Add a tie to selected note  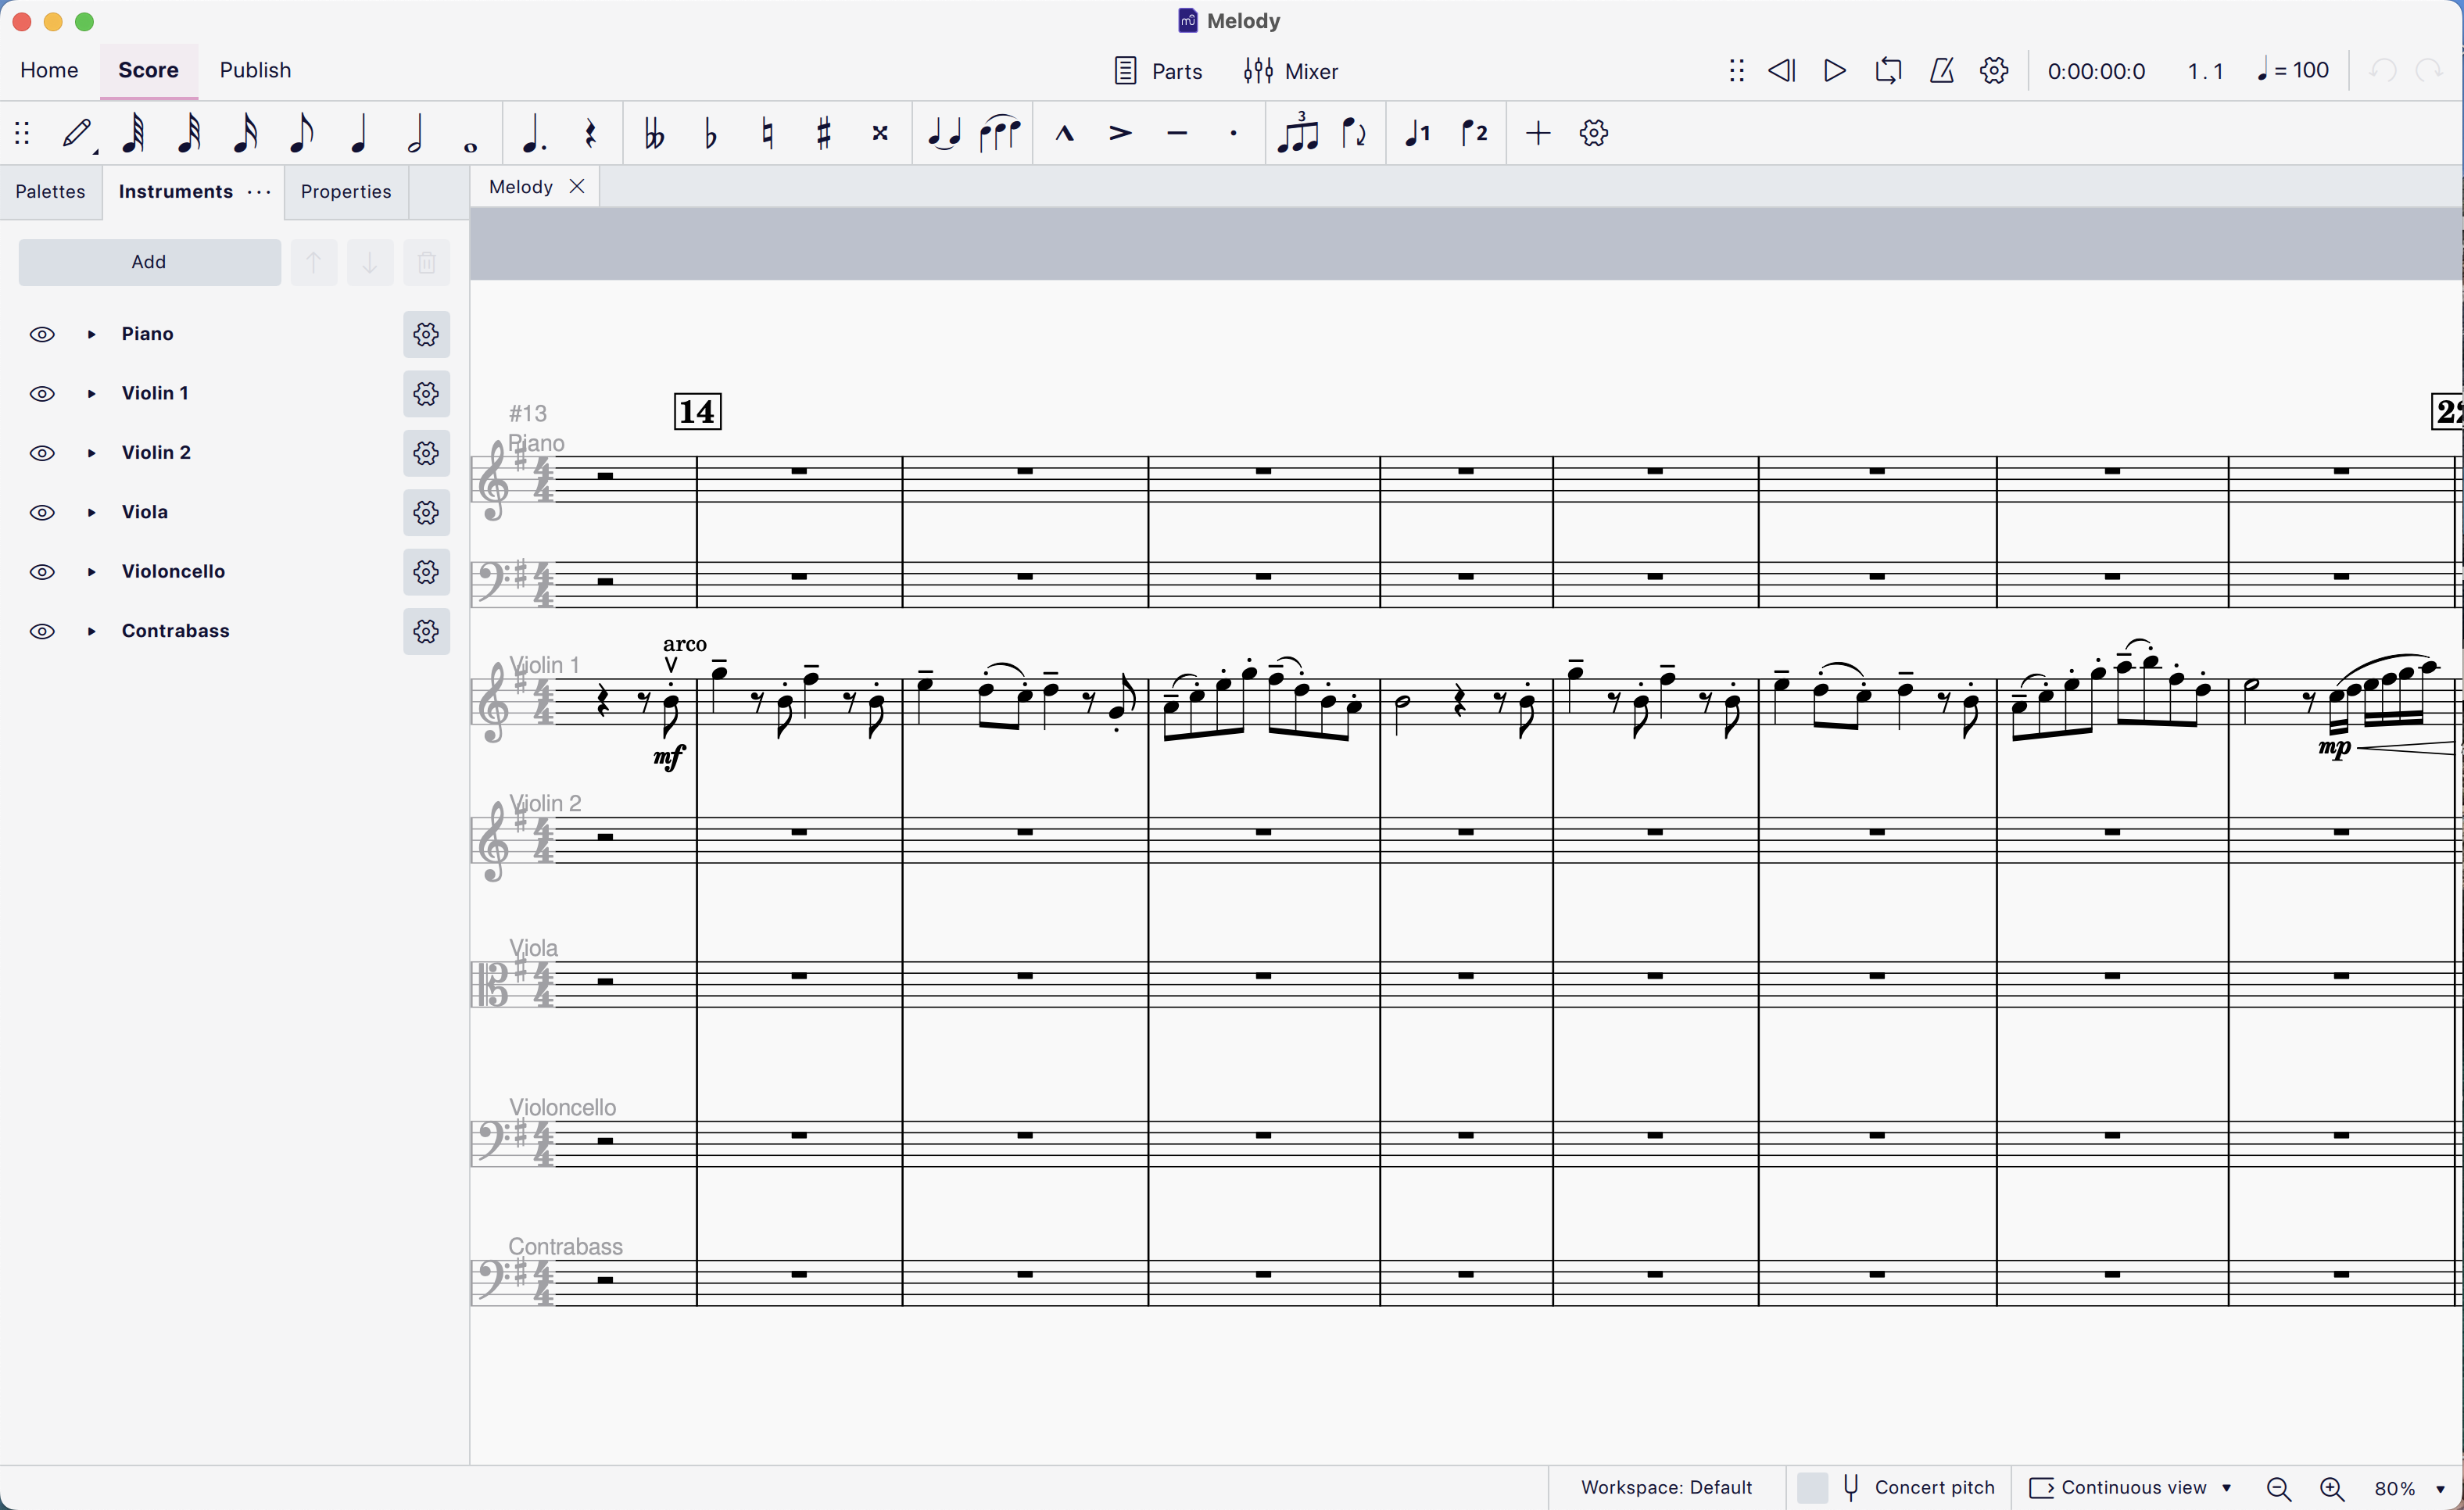coord(943,133)
